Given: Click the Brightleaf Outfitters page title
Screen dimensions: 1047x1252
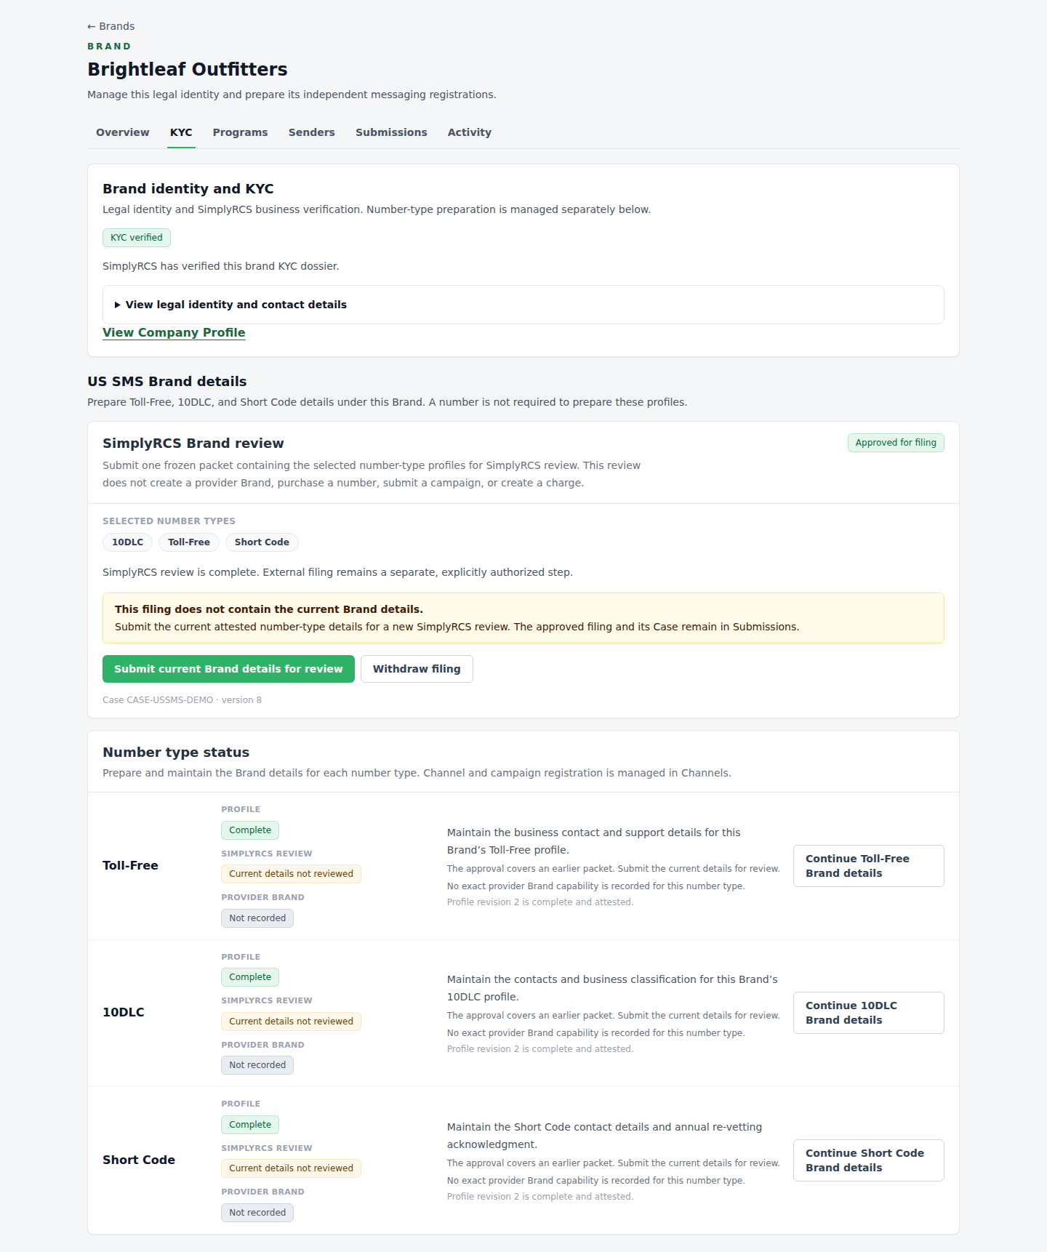Looking at the screenshot, I should click(x=188, y=69).
